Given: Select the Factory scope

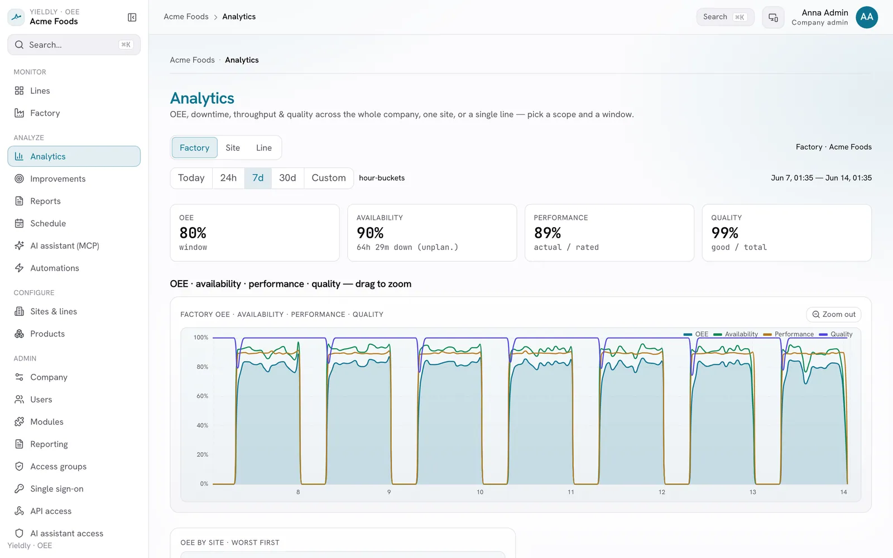Looking at the screenshot, I should click(194, 148).
